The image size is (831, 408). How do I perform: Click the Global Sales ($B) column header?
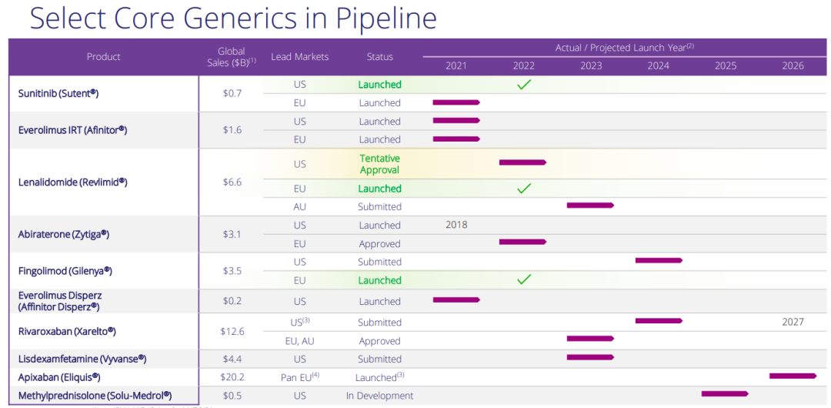(232, 55)
